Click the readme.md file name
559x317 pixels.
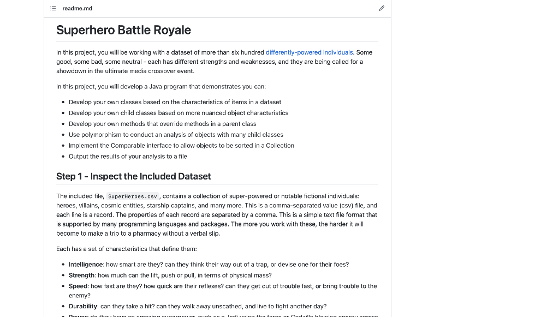pyautogui.click(x=78, y=8)
